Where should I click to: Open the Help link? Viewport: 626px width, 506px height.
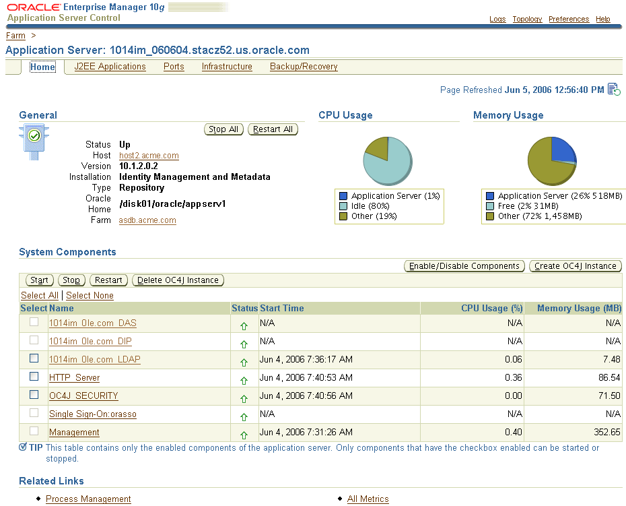pos(603,19)
